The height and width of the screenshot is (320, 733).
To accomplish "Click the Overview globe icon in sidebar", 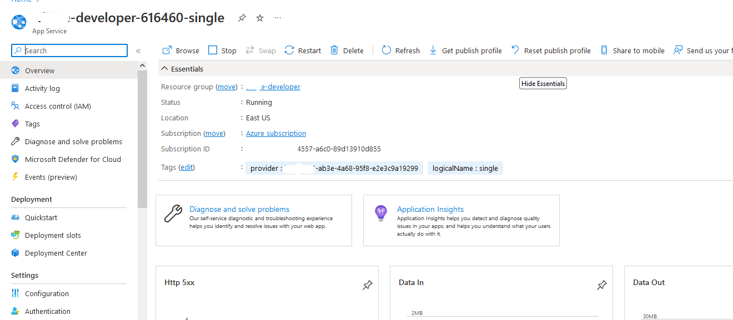I will point(15,70).
